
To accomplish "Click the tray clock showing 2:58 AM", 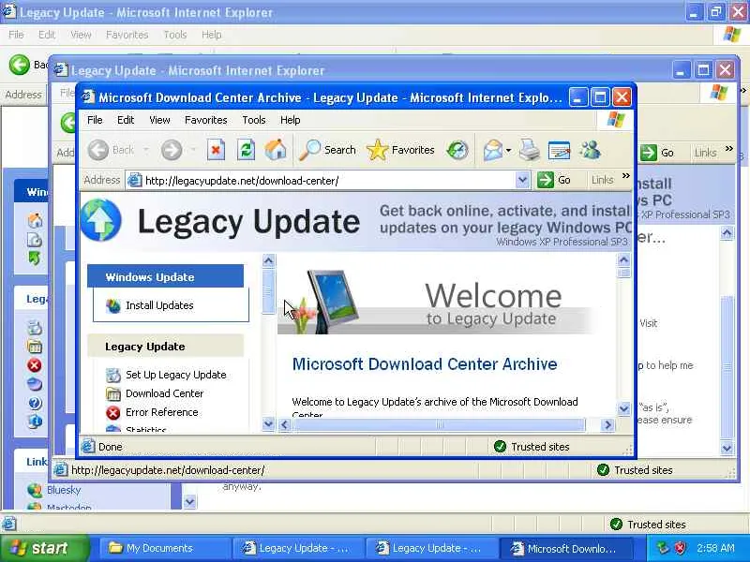I will (x=715, y=548).
